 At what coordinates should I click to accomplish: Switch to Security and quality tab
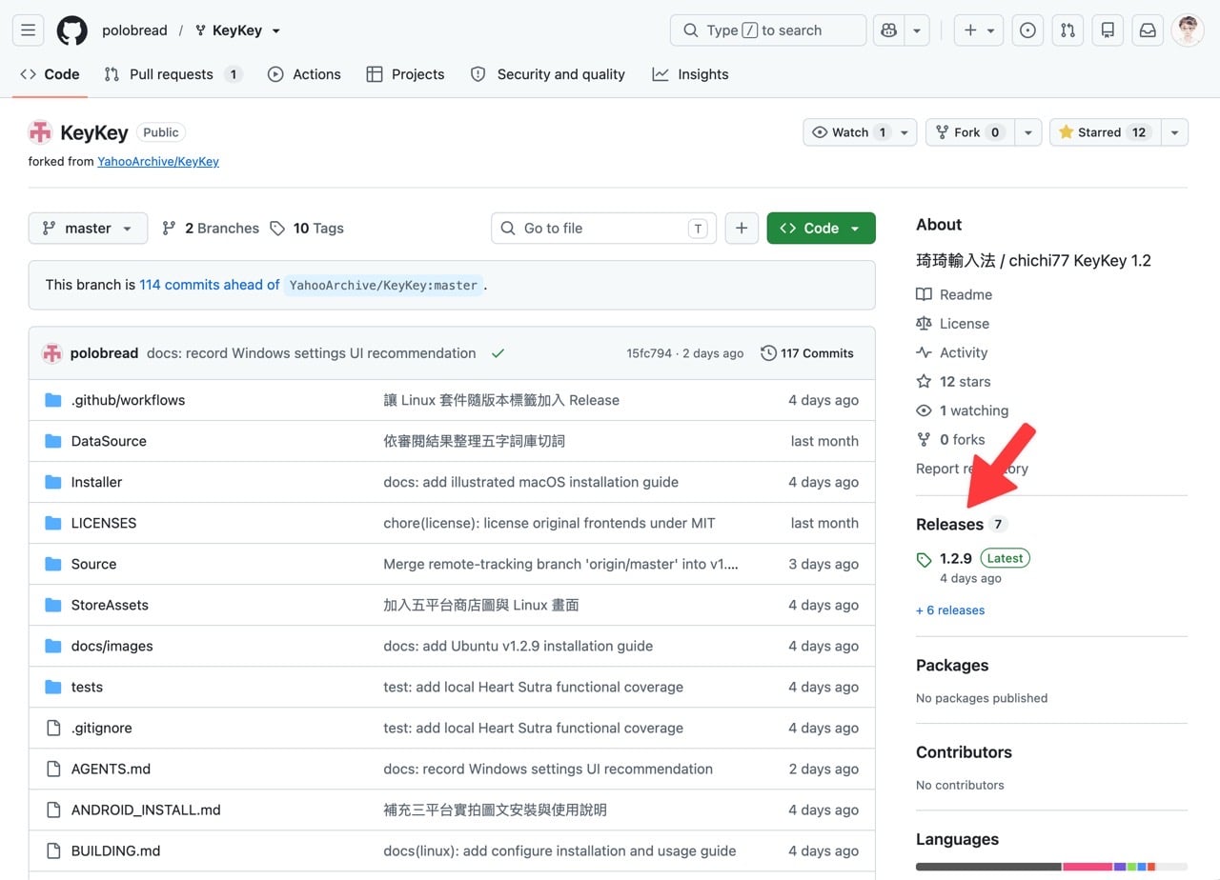(x=548, y=74)
